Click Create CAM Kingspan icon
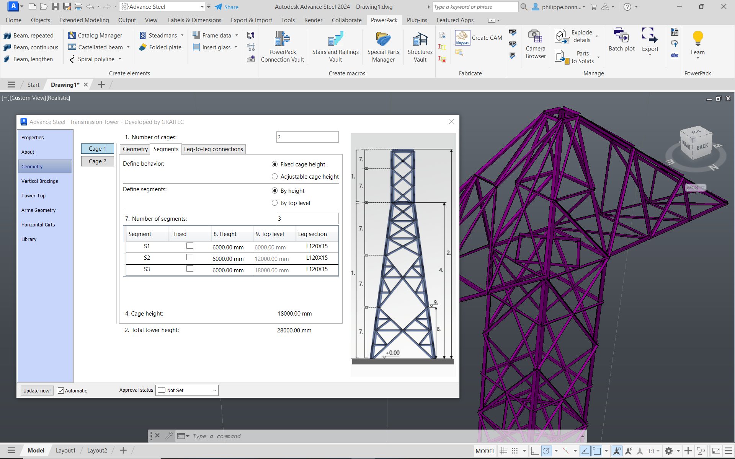 click(x=462, y=38)
